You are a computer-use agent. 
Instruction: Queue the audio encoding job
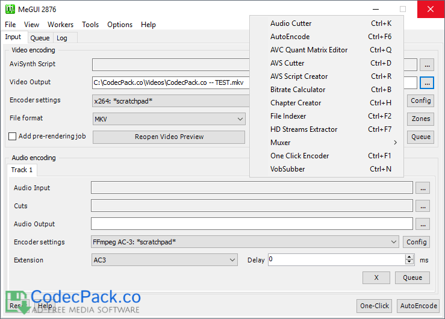click(x=412, y=278)
